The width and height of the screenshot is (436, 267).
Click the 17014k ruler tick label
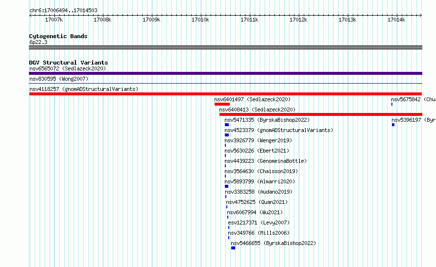pyautogui.click(x=396, y=20)
